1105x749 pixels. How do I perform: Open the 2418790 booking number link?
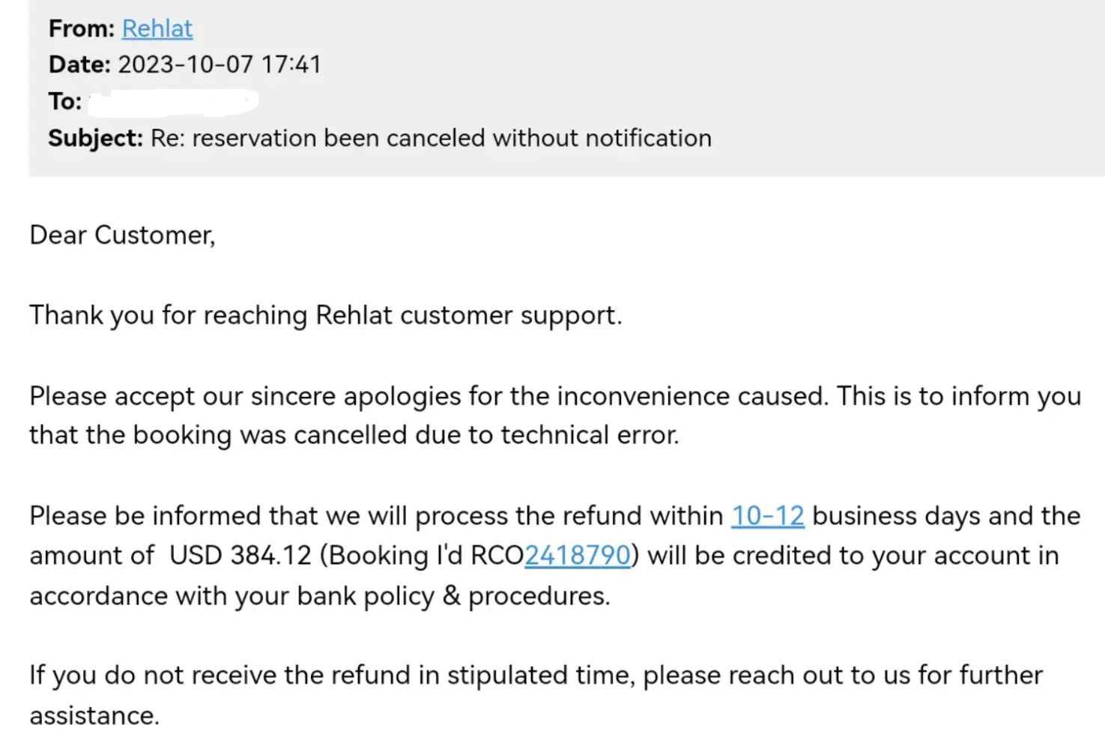[x=577, y=555]
